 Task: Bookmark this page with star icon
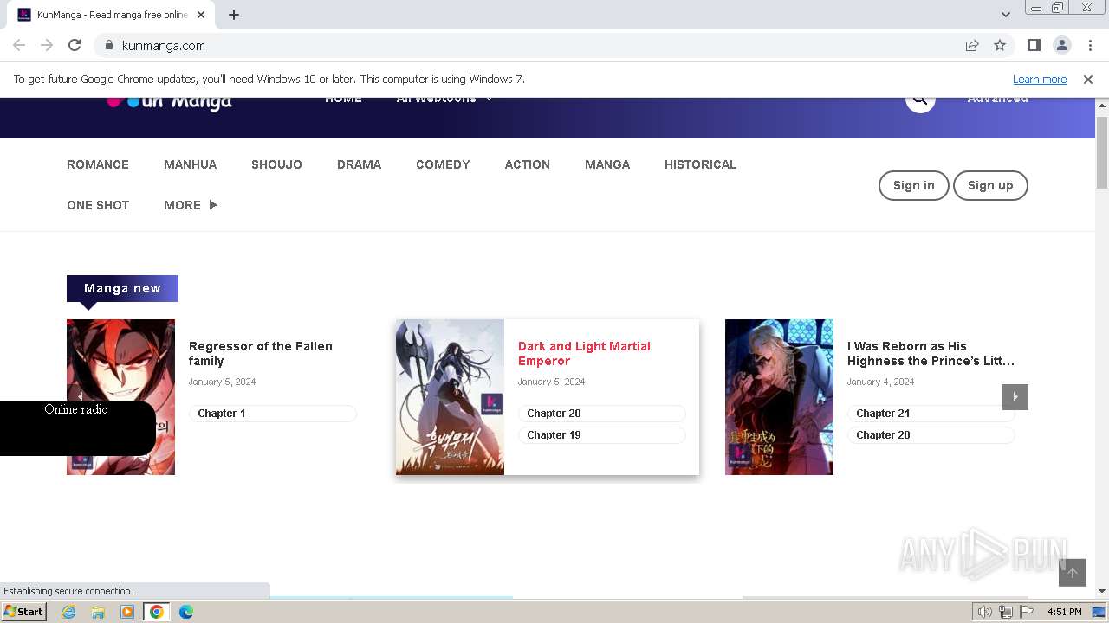click(x=1000, y=45)
